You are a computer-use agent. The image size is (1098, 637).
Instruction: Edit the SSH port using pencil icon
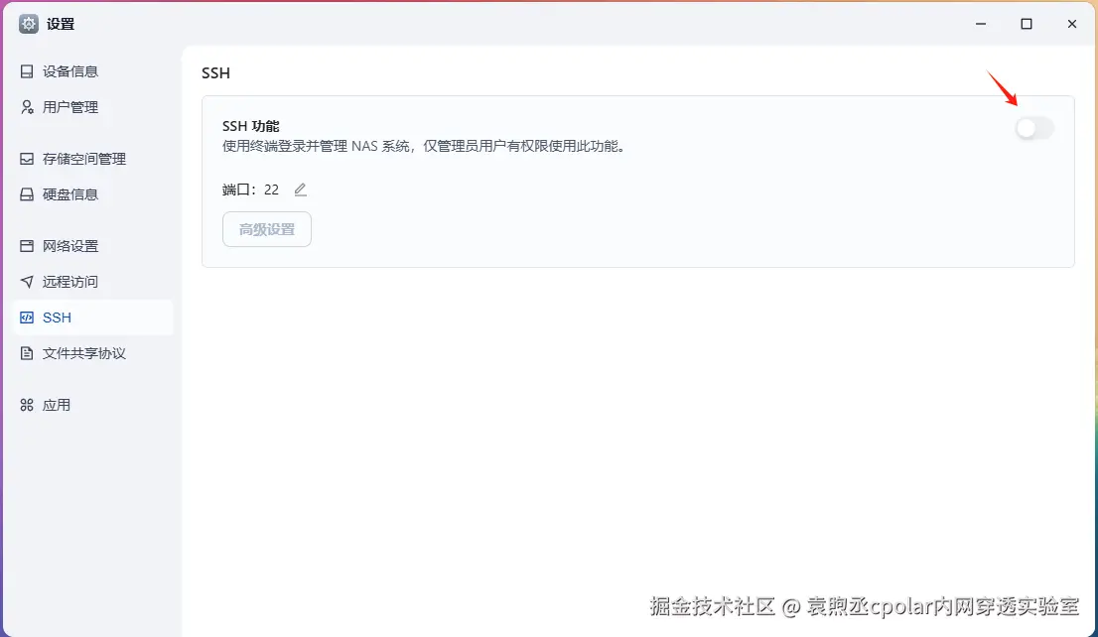tap(300, 189)
